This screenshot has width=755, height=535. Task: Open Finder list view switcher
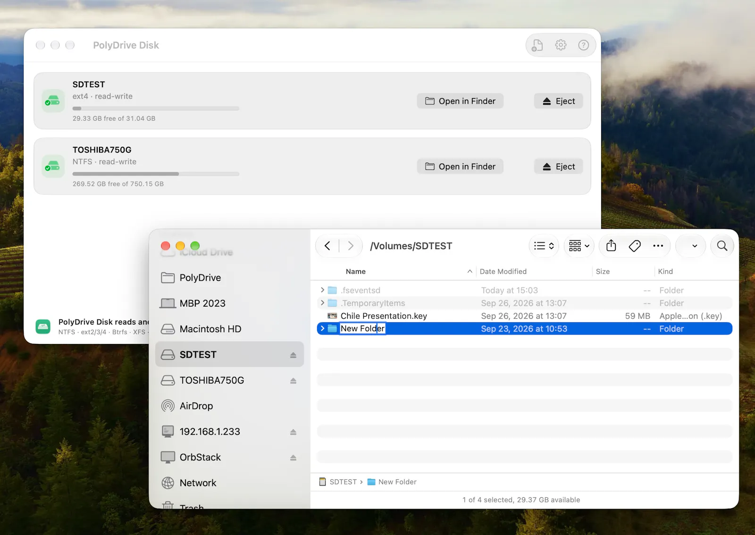[x=544, y=246]
